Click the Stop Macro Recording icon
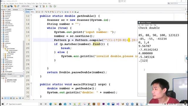The image size is (188, 106). tap(73, 12)
